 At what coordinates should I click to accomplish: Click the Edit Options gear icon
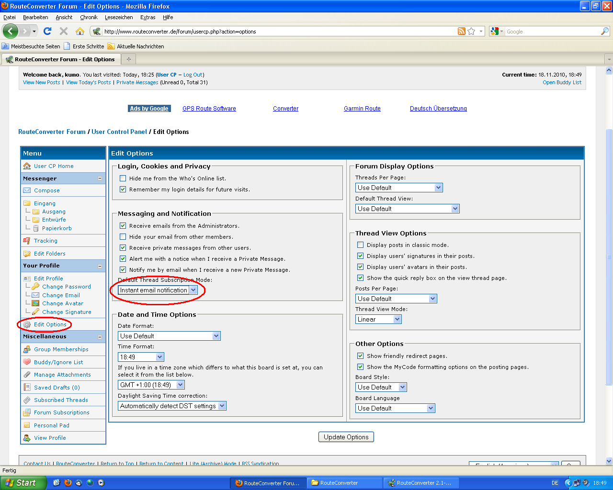27,324
